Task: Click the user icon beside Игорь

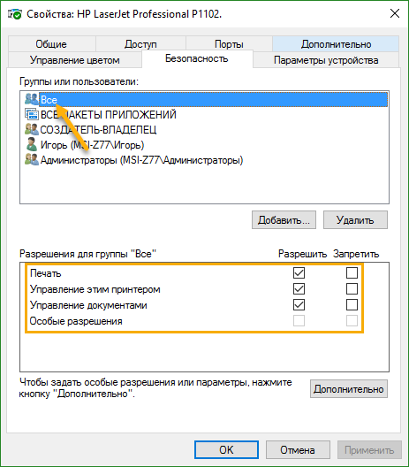Action: point(31,144)
